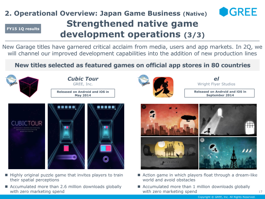Screen dimensions: 265x199
Task: Open the el yellow moonlit castle screenshot
Action: tap(169, 153)
